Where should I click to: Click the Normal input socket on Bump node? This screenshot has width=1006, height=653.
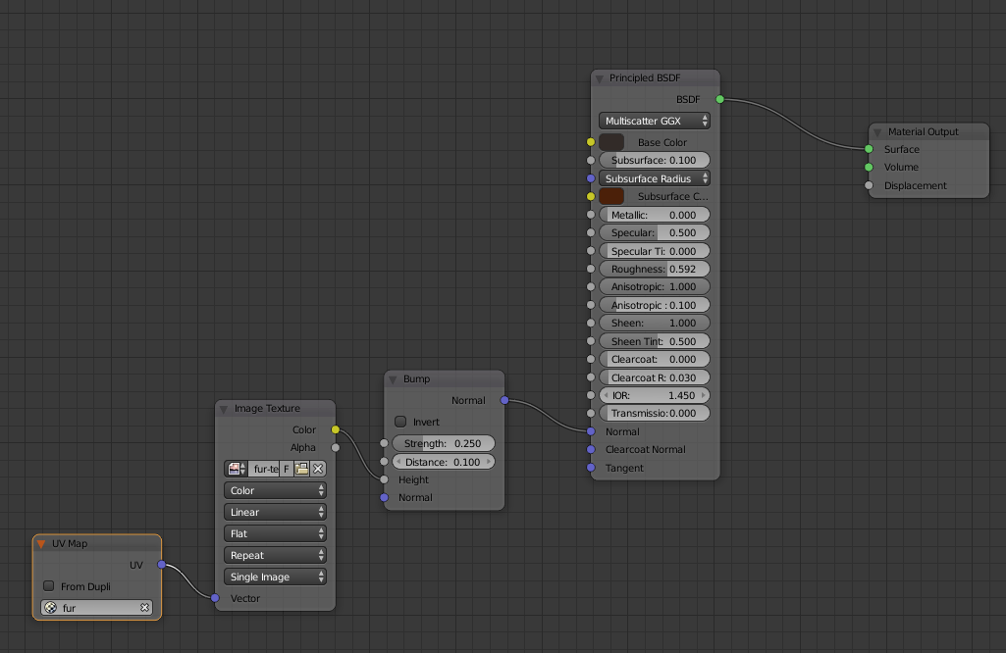pos(385,497)
